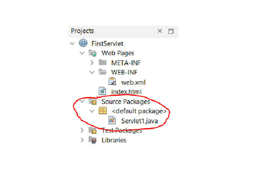Expand the META-INF folder
This screenshot has height=171, width=267.
point(92,63)
